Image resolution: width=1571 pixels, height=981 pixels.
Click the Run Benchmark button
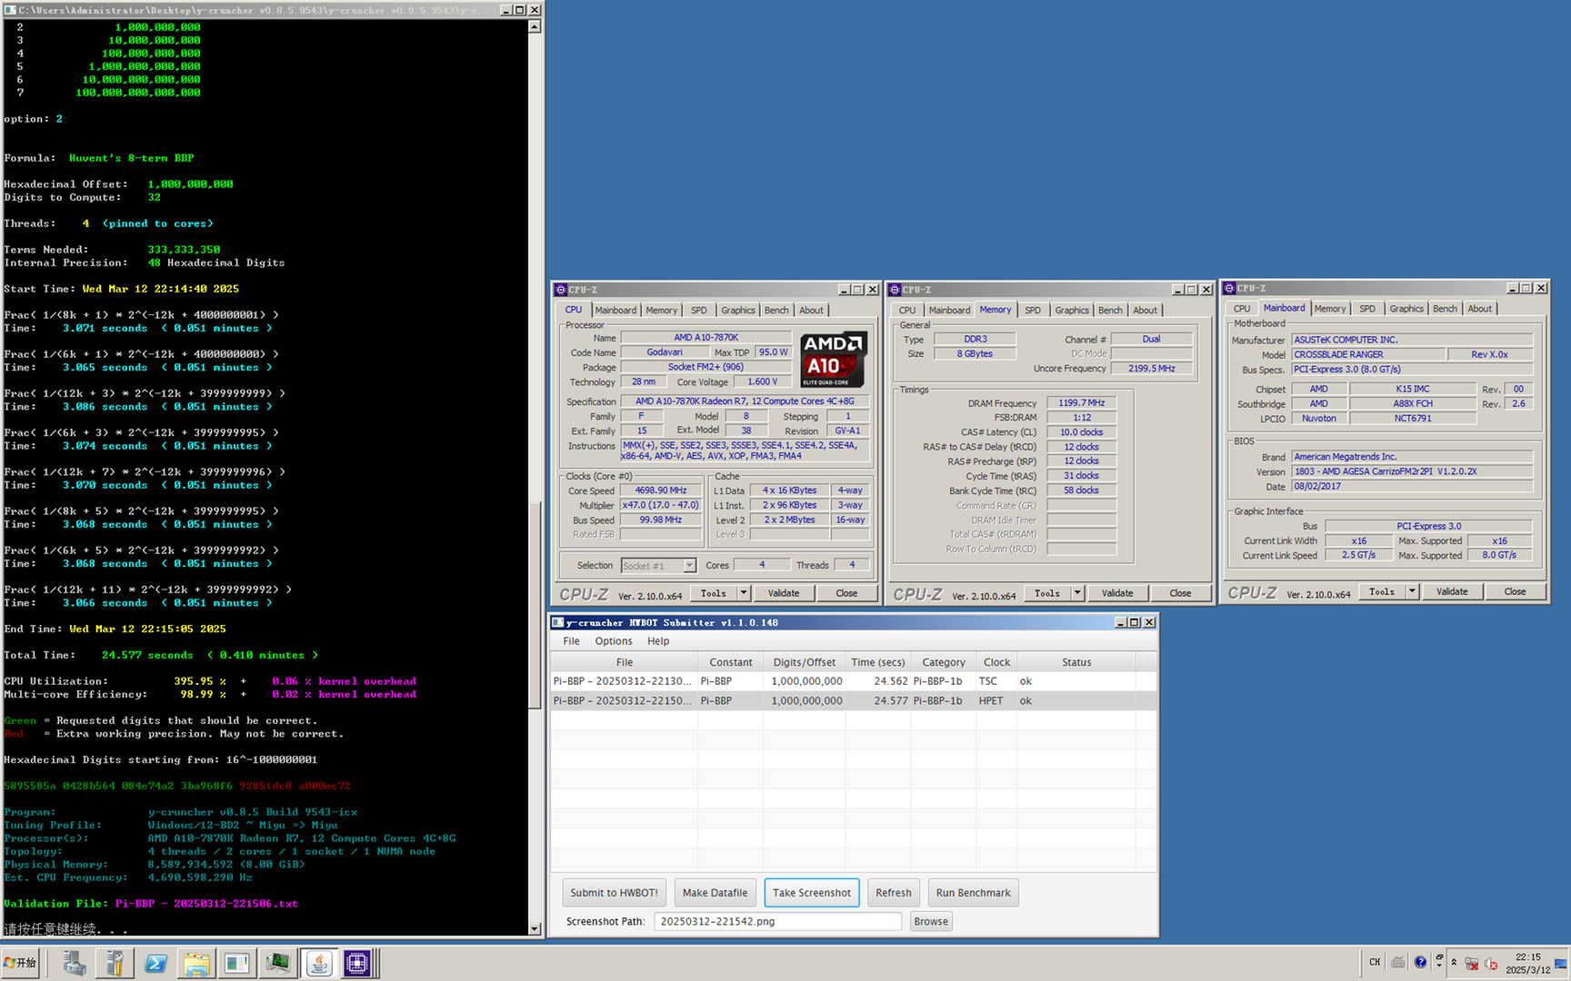pos(973,893)
